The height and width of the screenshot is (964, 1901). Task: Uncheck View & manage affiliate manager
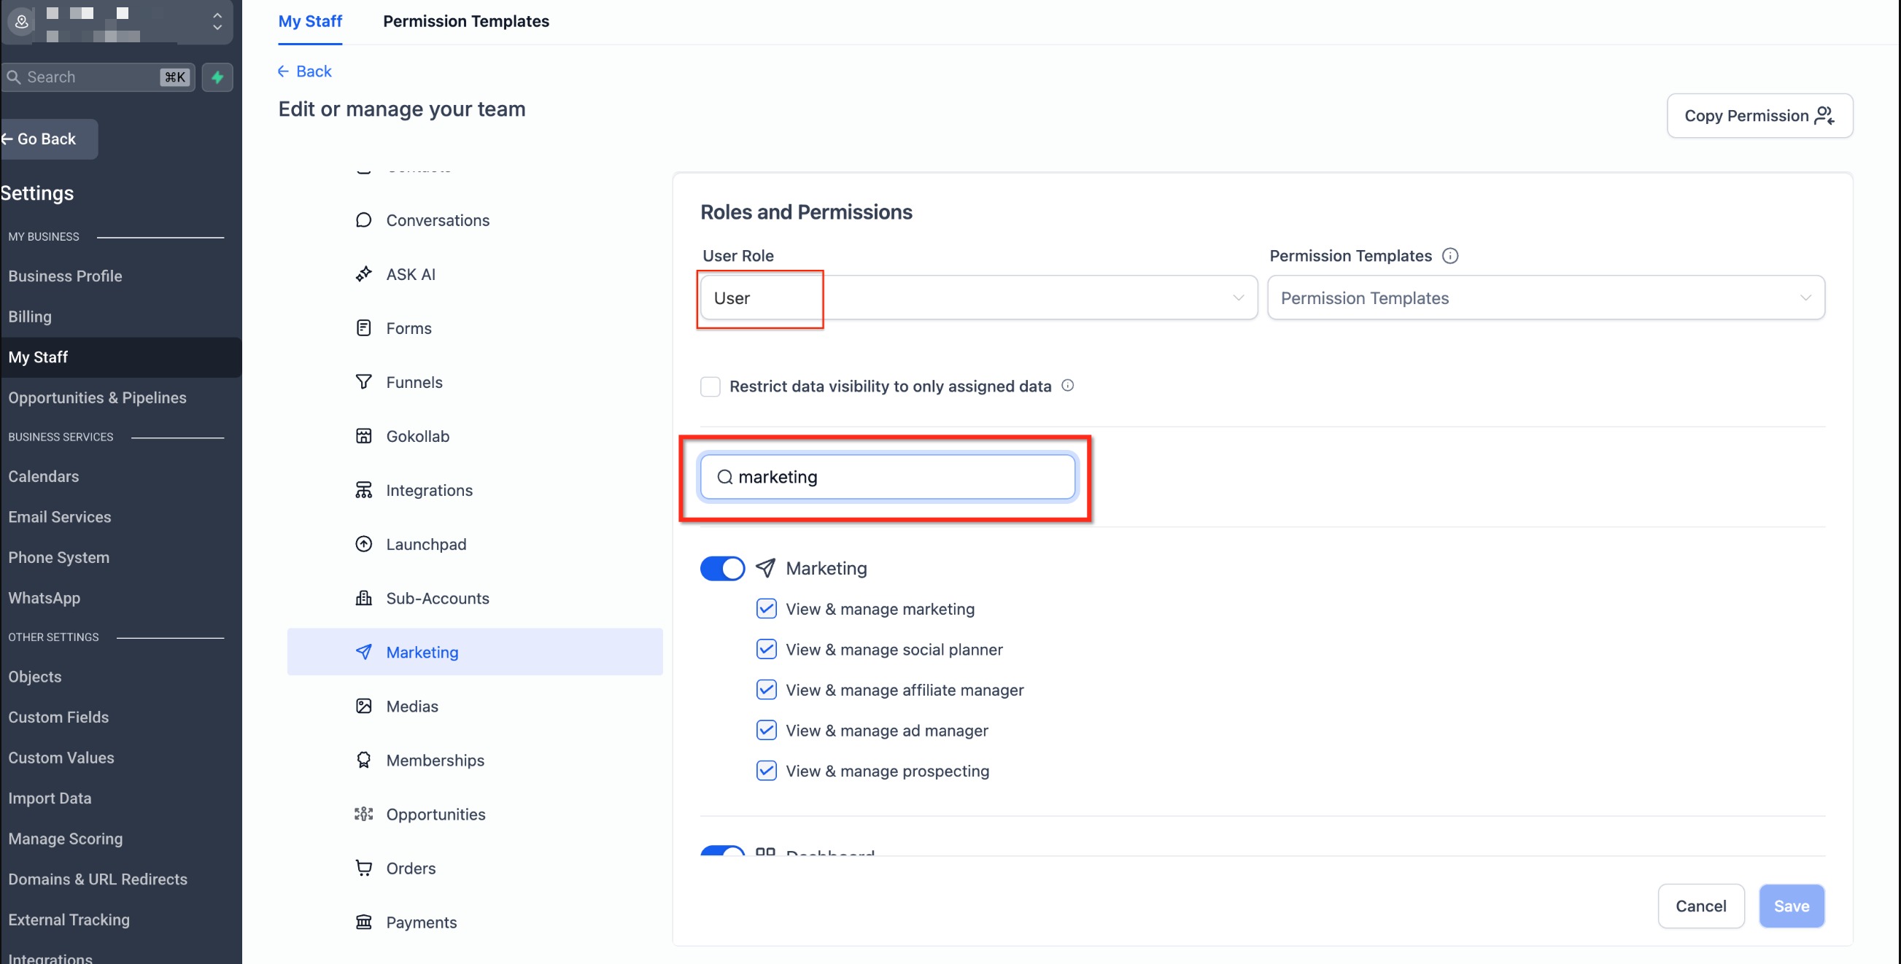tap(766, 690)
